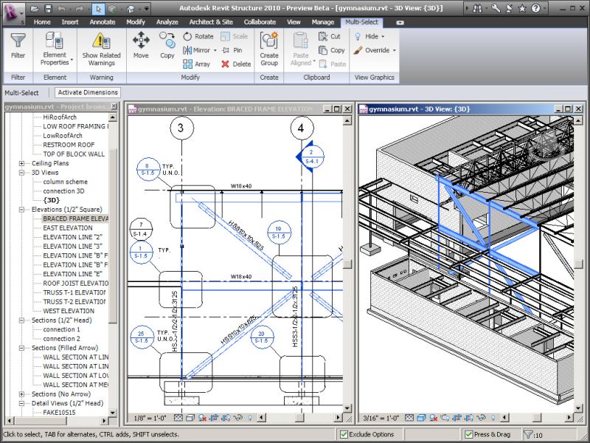Click the Filter funnel in the ribbon
This screenshot has height=443, width=590.
pyautogui.click(x=18, y=45)
